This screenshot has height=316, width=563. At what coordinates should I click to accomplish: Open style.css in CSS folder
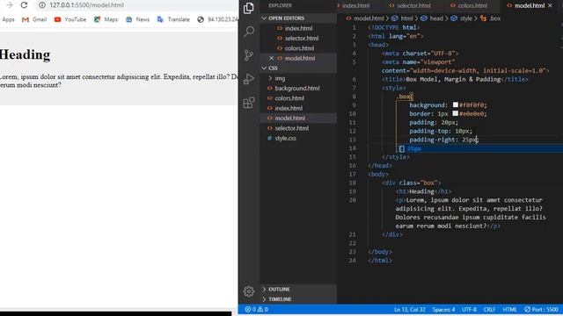click(298, 139)
